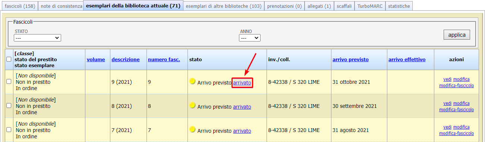Viewport: 485px width, 142px height.
Task: Toggle select-all checkbox in table header
Action: click(9, 59)
